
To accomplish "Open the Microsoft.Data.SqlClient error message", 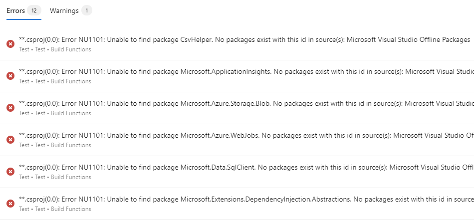I will (244, 167).
